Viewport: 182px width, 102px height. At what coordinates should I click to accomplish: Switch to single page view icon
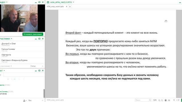[166, 100]
